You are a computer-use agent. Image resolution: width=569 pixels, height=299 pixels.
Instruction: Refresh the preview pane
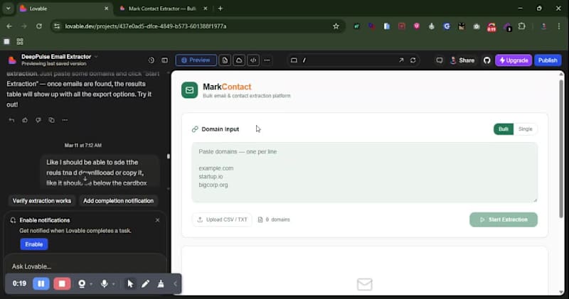pos(413,60)
